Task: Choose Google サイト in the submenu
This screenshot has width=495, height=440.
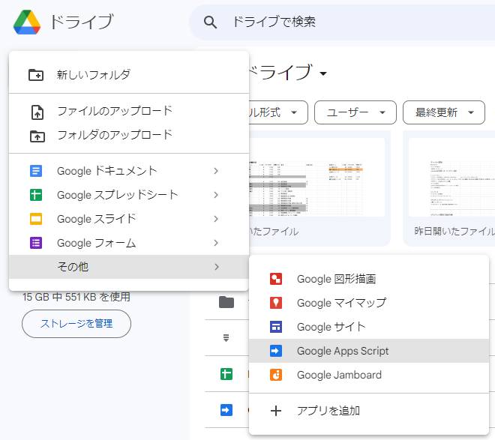Action: (x=369, y=327)
